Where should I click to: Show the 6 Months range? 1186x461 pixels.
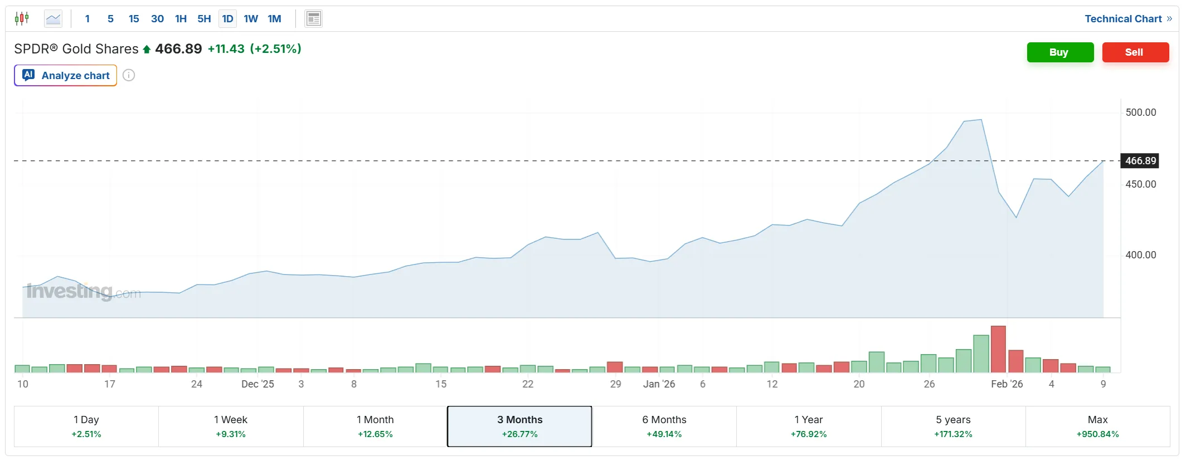pyautogui.click(x=664, y=426)
